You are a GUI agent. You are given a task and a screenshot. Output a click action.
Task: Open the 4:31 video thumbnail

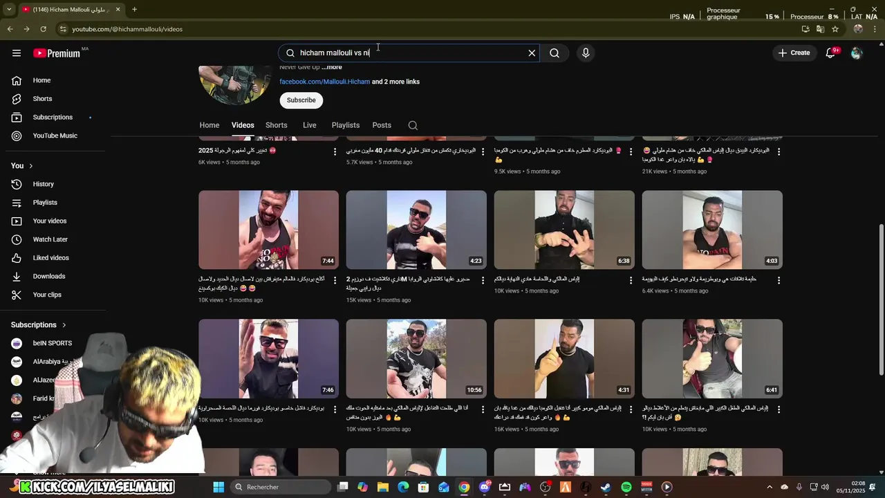pyautogui.click(x=564, y=358)
